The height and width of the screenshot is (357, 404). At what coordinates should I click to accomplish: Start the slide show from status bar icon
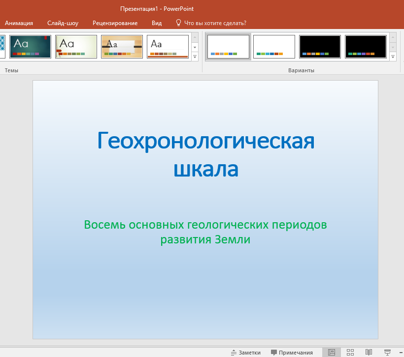coord(387,352)
